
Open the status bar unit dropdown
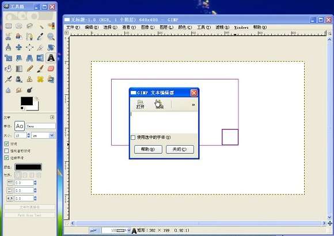pyautogui.click(x=94, y=230)
